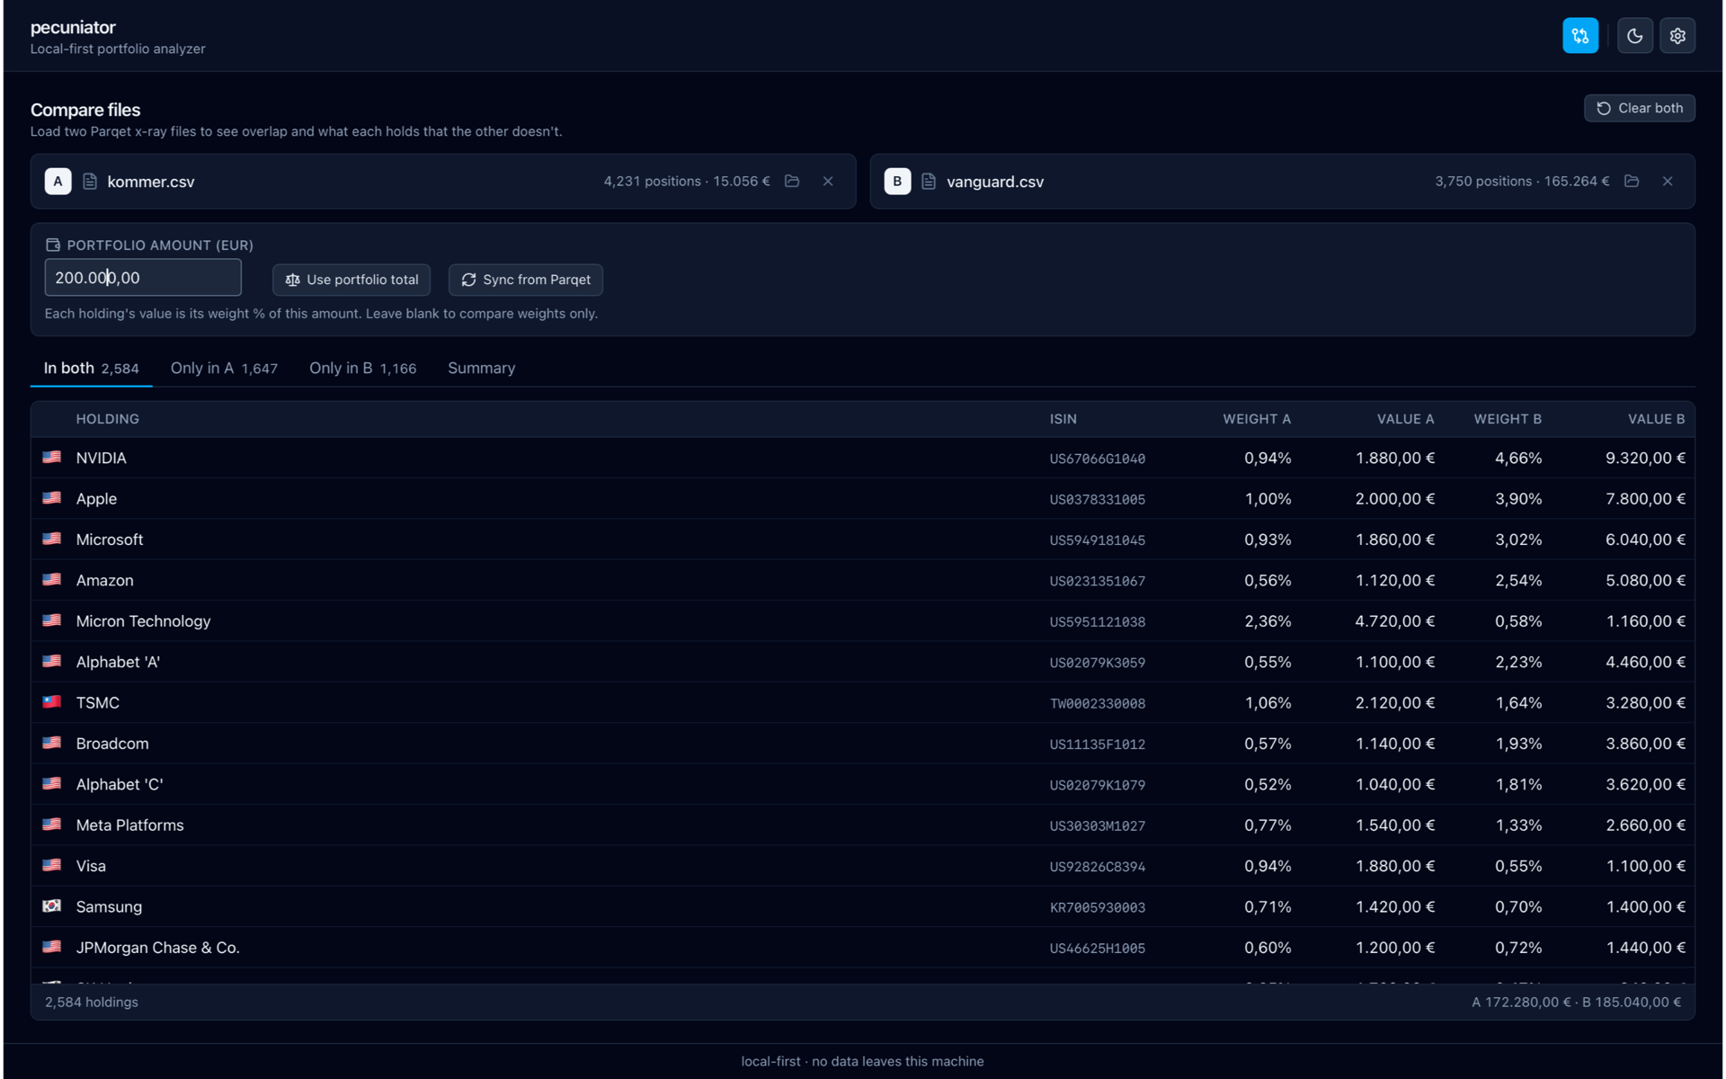Click the flag icon beside Micron Technology
Viewport: 1726px width, 1079px height.
pos(52,620)
